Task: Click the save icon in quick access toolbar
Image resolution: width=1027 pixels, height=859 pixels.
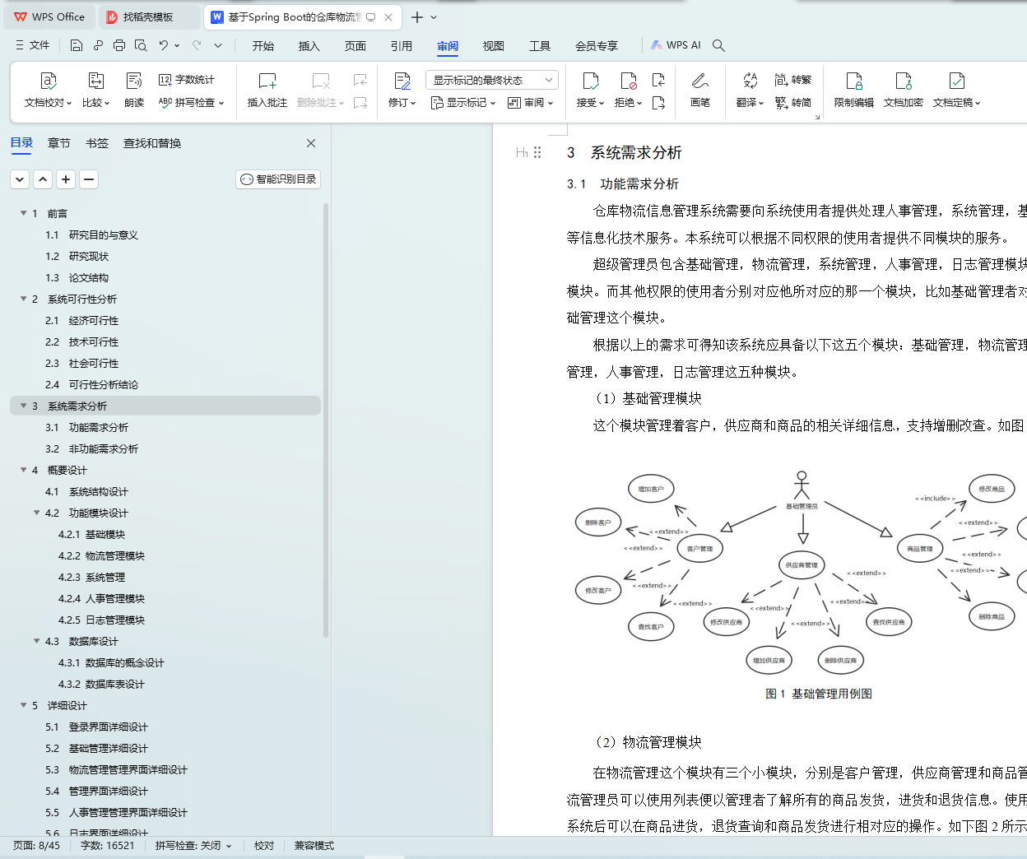Action: click(x=76, y=45)
